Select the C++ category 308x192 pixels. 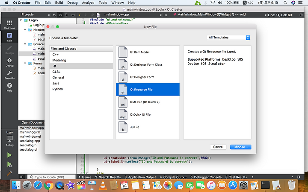81,55
